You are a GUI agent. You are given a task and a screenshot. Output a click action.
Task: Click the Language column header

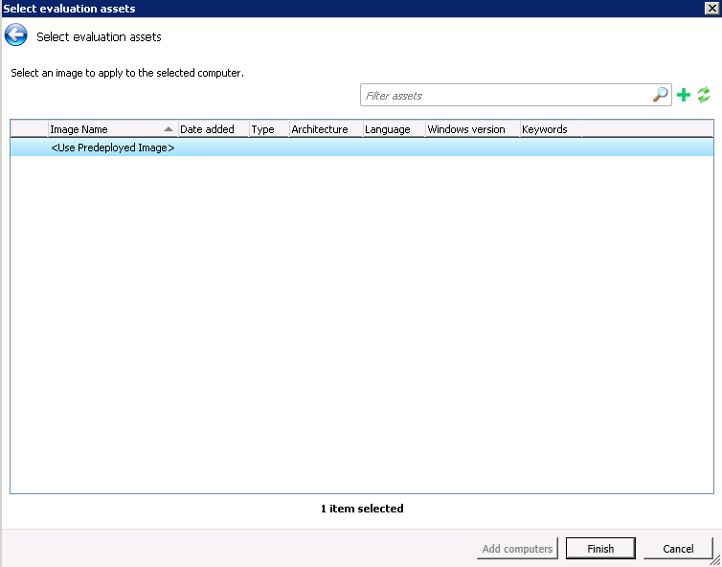point(393,129)
